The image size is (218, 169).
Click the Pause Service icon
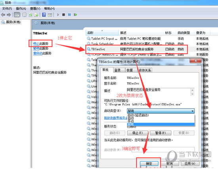point(69,15)
